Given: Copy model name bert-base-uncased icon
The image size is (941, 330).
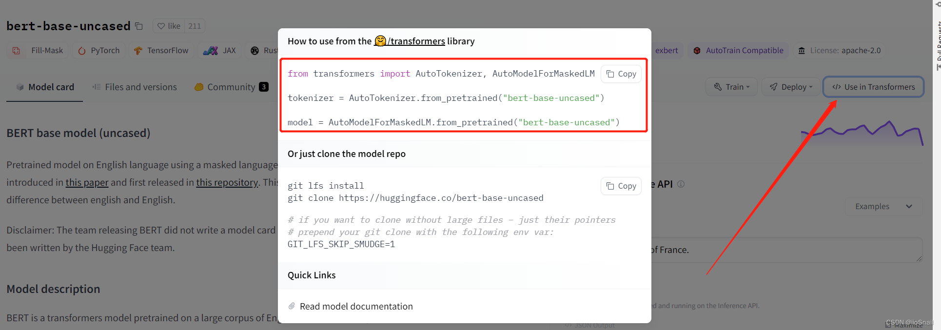Looking at the screenshot, I should tap(139, 26).
